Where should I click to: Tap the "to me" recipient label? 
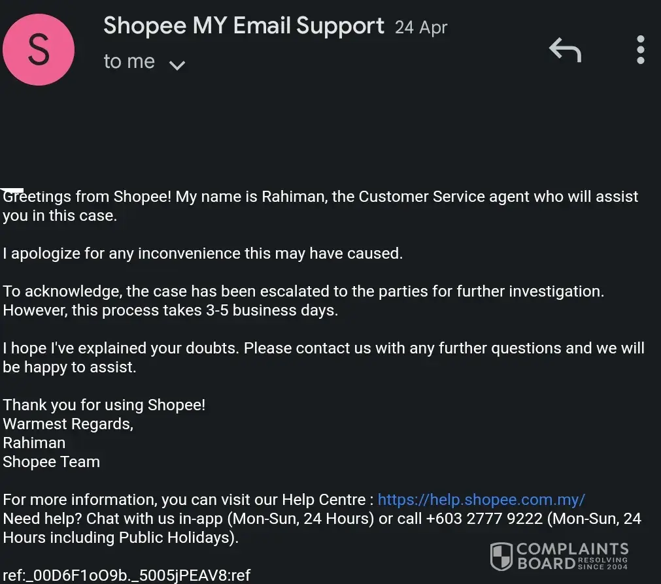point(129,61)
